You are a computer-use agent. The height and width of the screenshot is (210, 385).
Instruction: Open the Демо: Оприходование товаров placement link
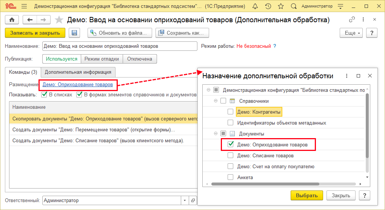[77, 85]
